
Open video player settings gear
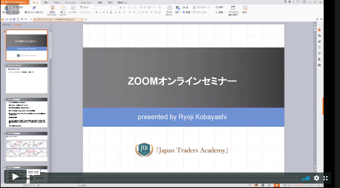pos(316,178)
